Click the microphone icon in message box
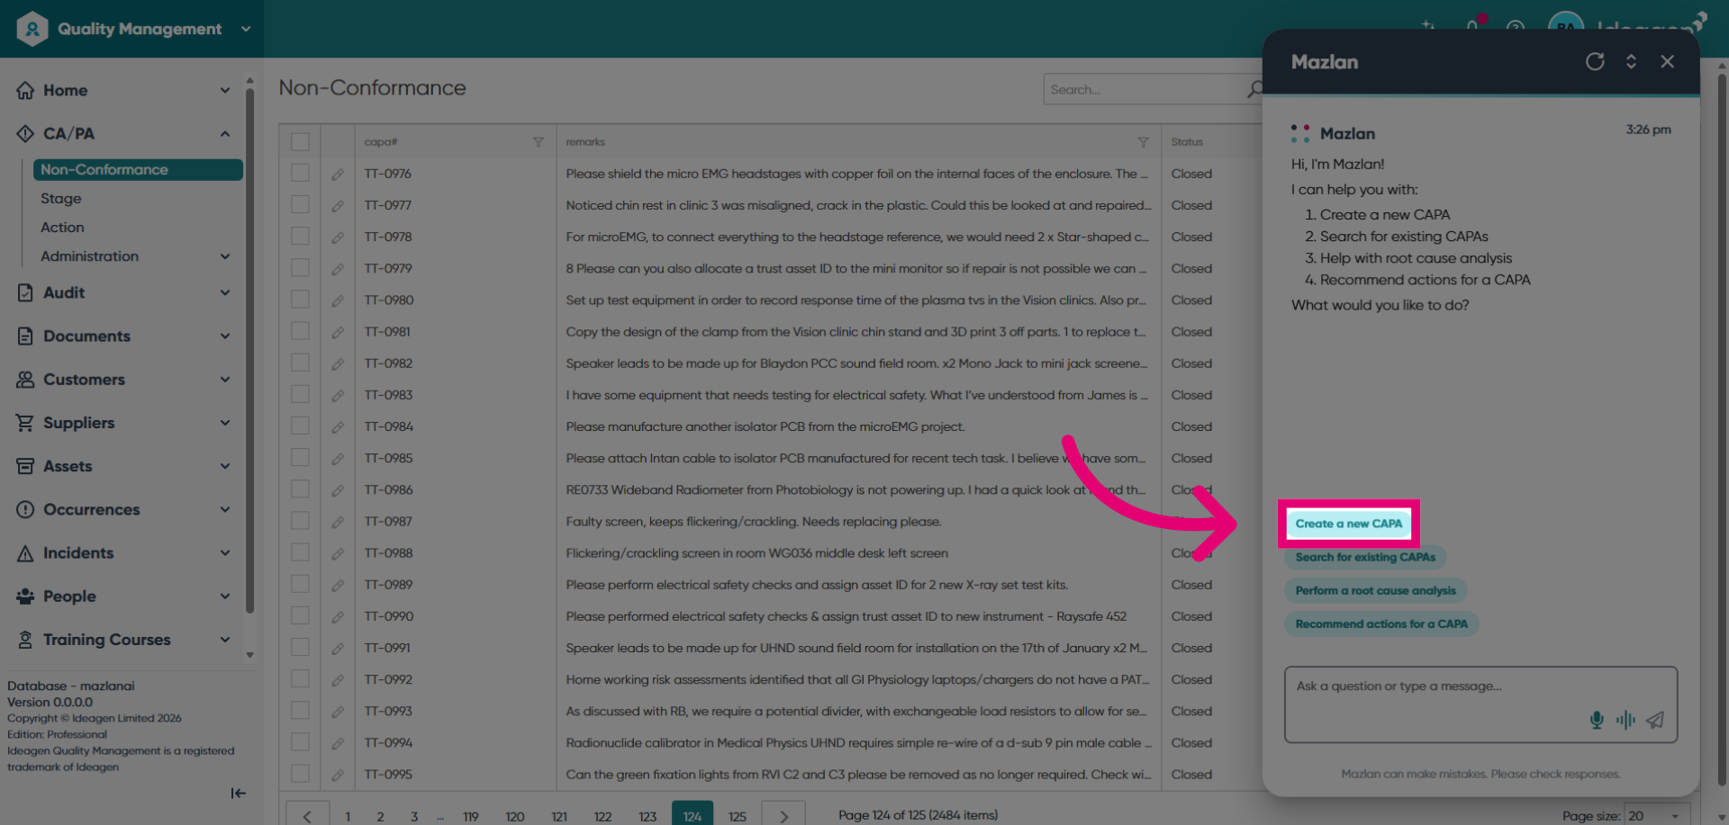The height and width of the screenshot is (825, 1729). [x=1597, y=720]
